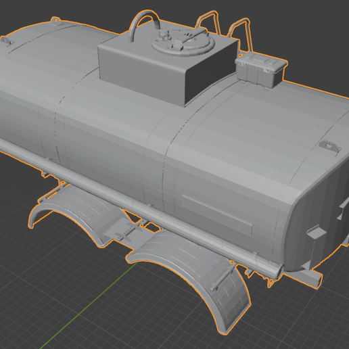Select the curved pipe behind the hatch box

pyautogui.click(x=144, y=25)
